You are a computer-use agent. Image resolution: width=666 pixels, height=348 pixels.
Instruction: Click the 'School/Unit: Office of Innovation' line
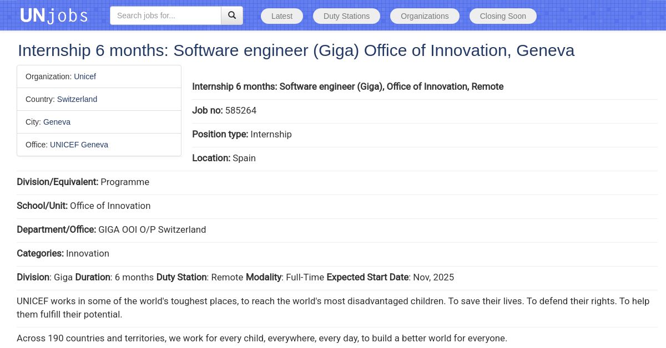[83, 206]
